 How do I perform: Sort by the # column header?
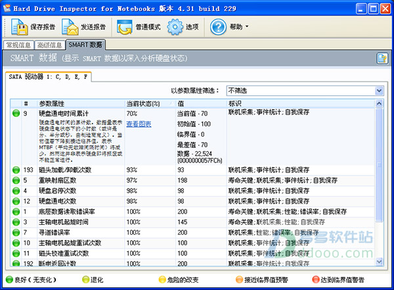click(x=26, y=103)
